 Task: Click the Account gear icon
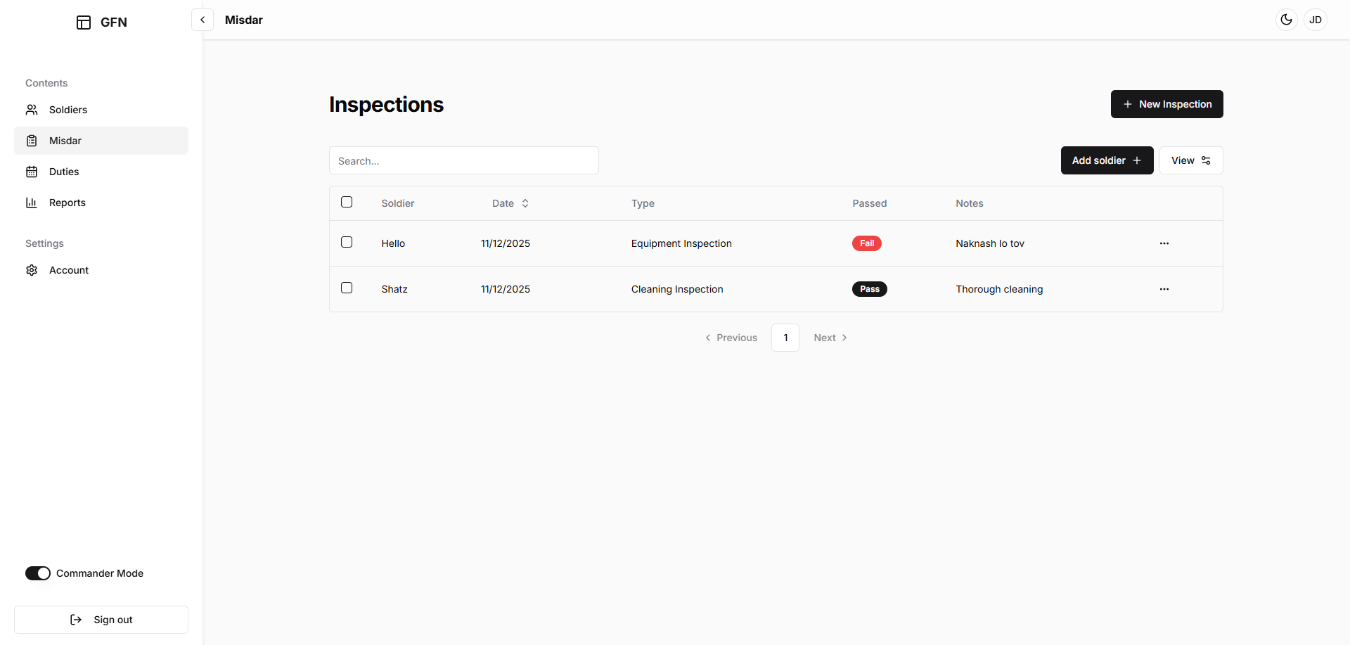pos(32,270)
